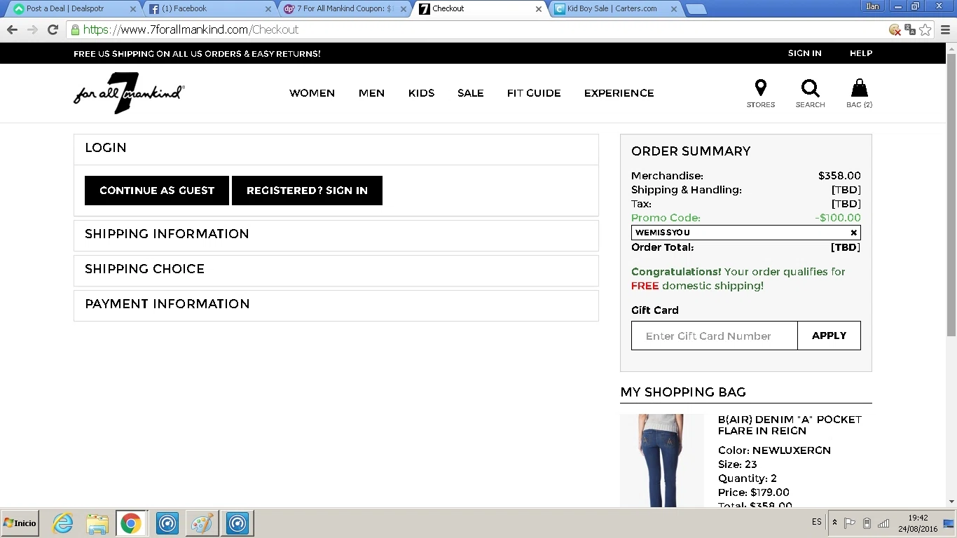Open the Paint palette app in the taskbar

click(x=202, y=523)
